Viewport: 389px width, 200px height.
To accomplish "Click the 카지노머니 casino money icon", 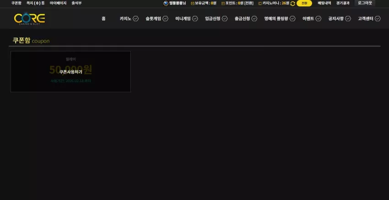I will (x=260, y=4).
